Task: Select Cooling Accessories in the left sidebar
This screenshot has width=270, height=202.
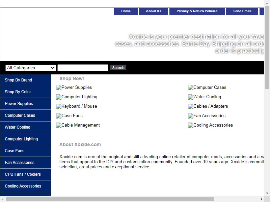Action: pyautogui.click(x=26, y=186)
